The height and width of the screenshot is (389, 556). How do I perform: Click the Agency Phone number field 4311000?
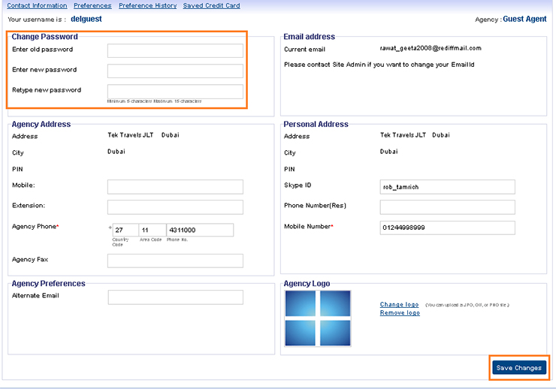200,230
